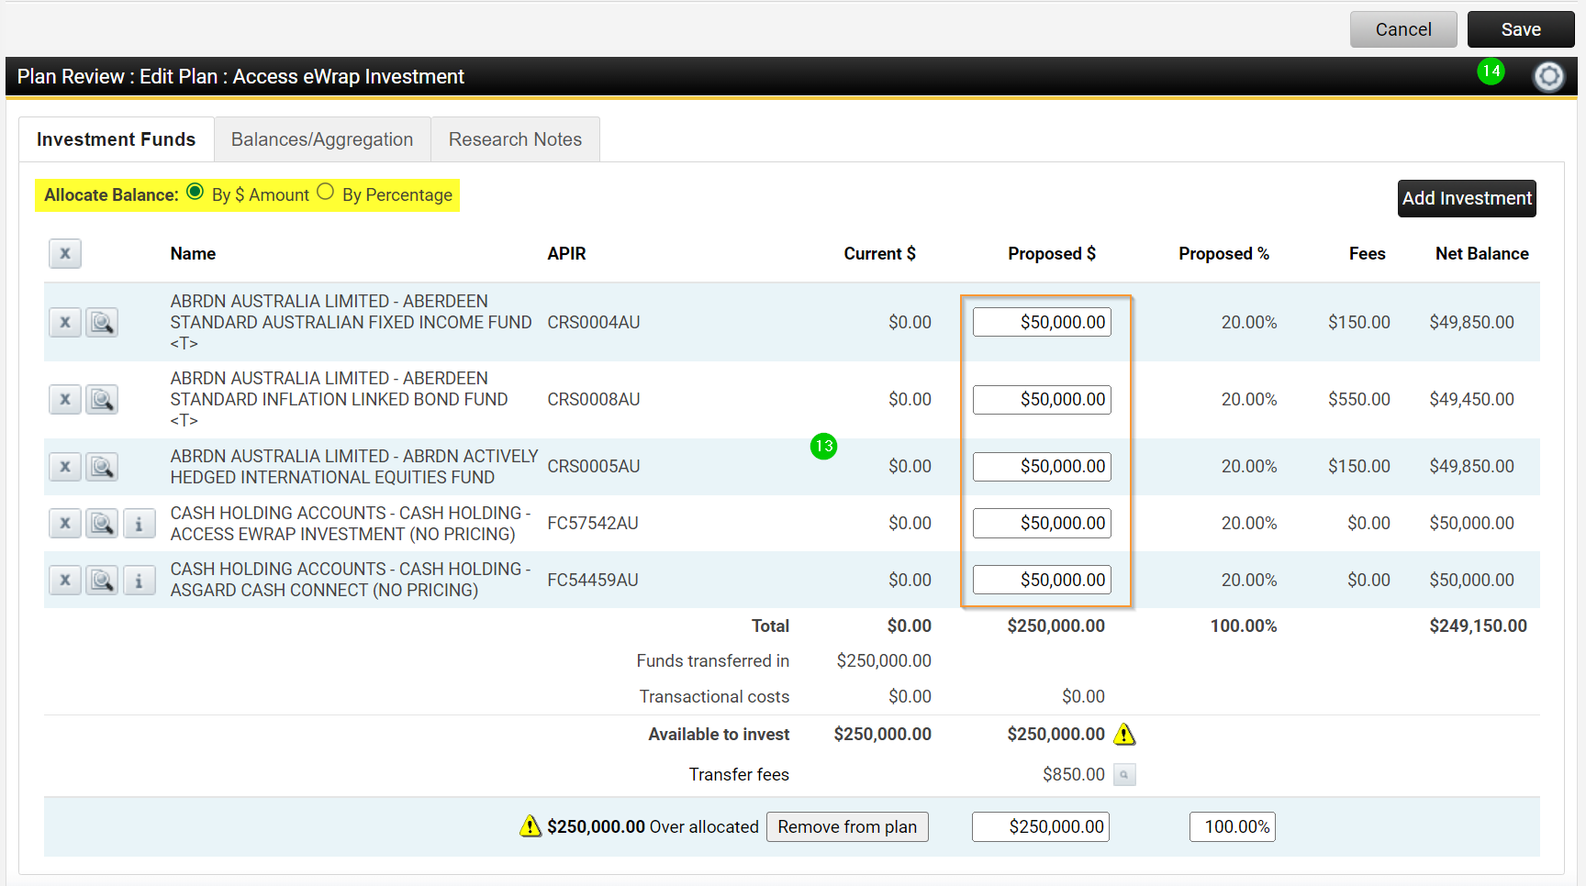Click Add Investment button

1467,198
